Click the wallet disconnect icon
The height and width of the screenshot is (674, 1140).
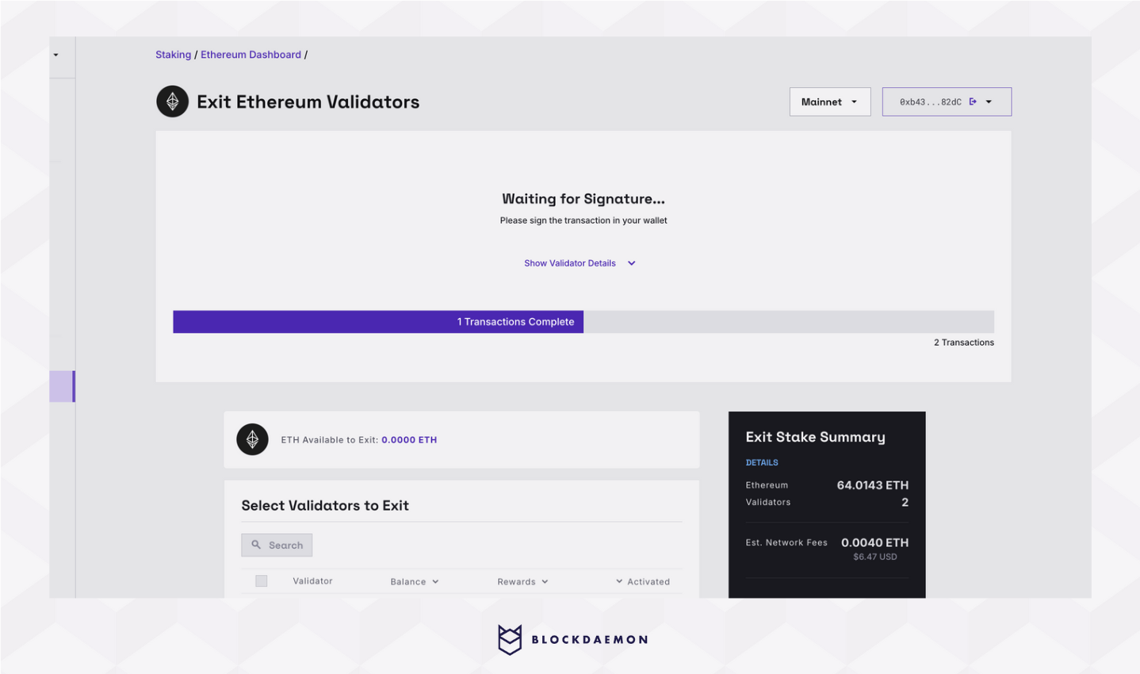point(973,101)
